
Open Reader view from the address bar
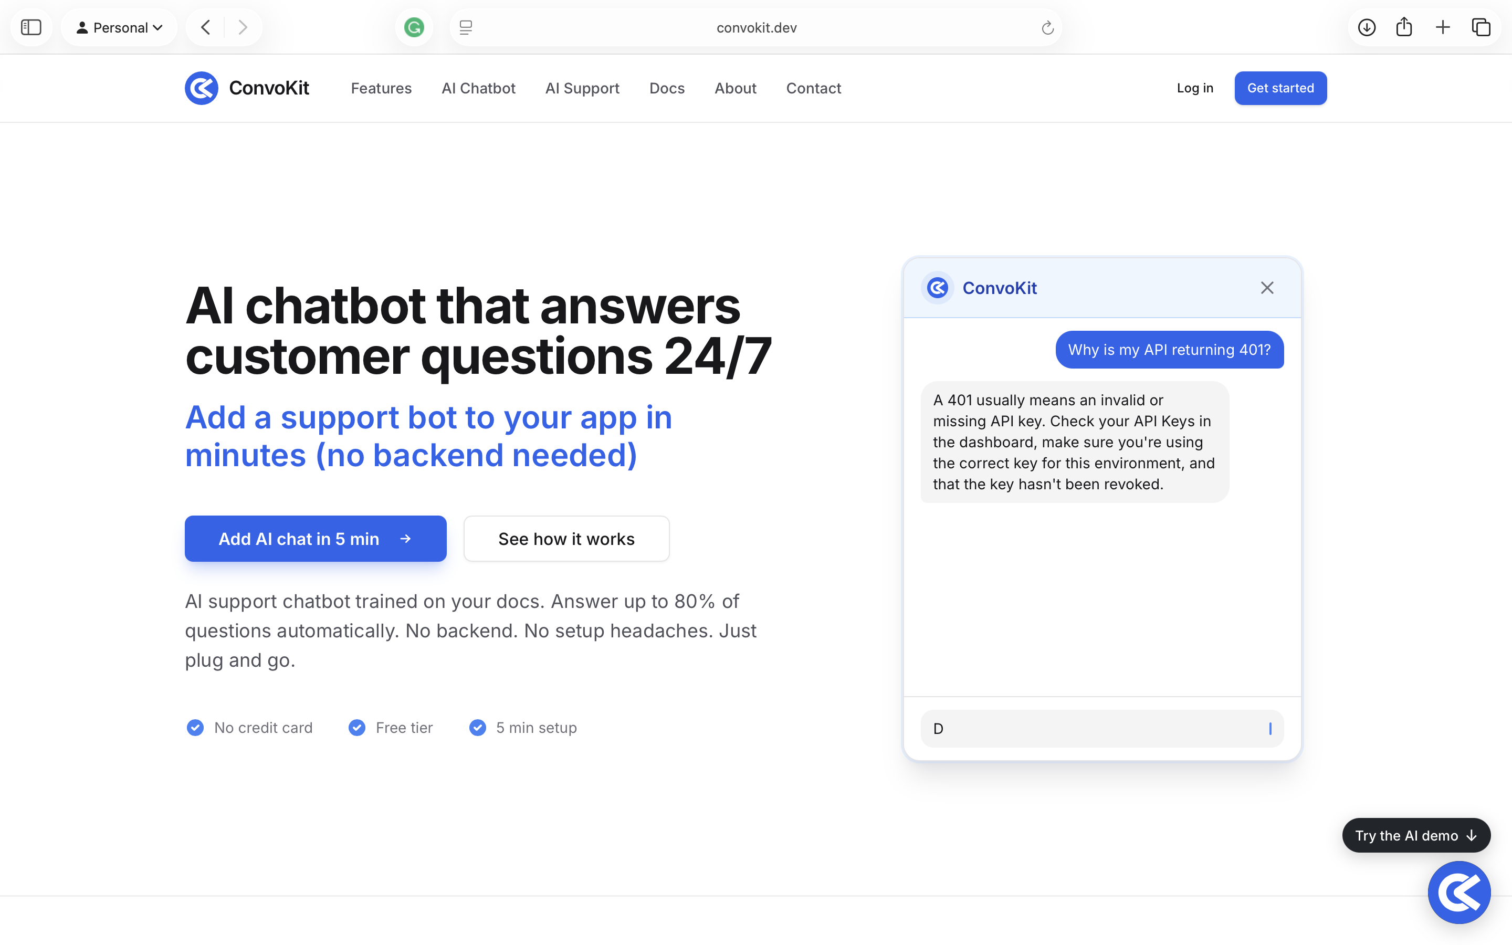point(465,27)
